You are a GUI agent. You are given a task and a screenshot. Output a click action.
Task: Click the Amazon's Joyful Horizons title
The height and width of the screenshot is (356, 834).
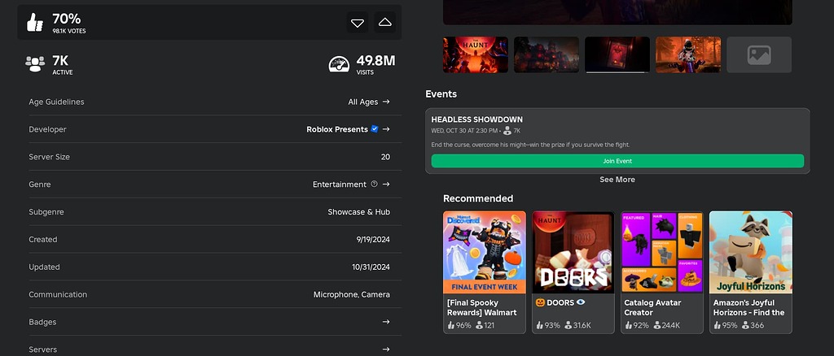click(x=749, y=308)
